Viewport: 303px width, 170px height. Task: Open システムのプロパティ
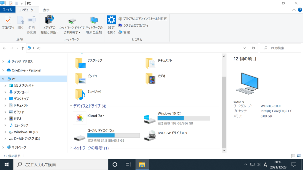click(x=133, y=25)
